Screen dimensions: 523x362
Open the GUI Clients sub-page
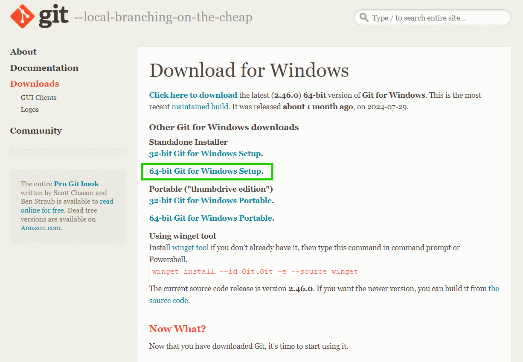[x=38, y=98]
